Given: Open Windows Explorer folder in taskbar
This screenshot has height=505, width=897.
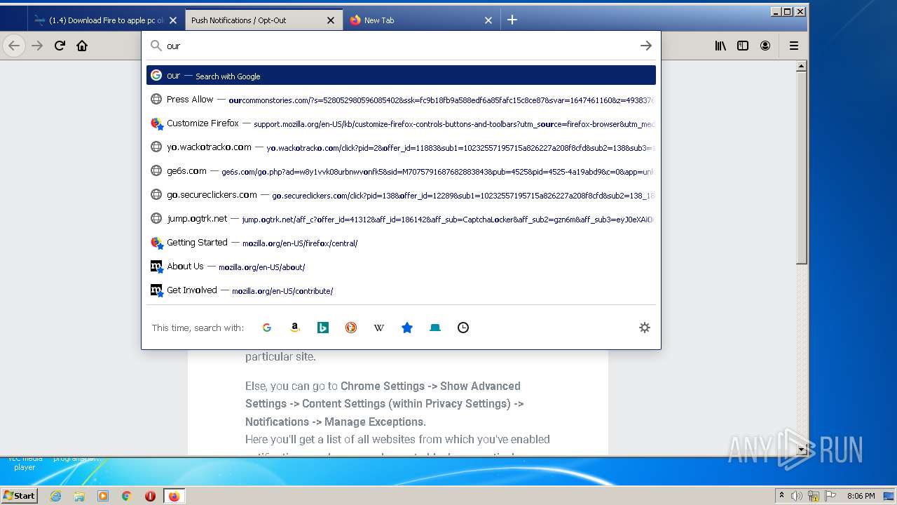Looking at the screenshot, I should (x=79, y=496).
